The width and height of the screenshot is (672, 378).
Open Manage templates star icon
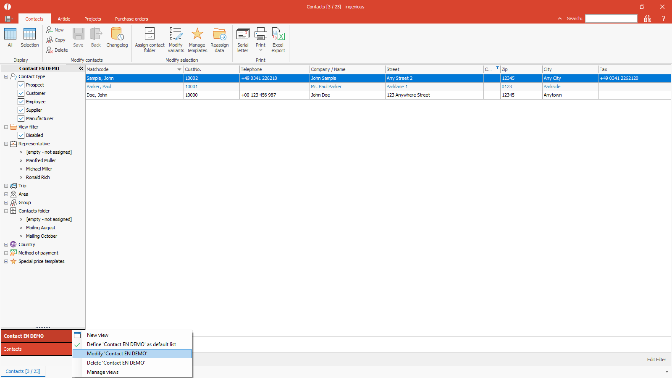[197, 34]
